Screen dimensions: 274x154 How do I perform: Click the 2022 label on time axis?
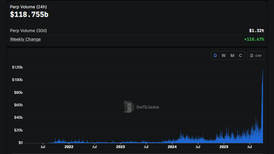coord(69,147)
